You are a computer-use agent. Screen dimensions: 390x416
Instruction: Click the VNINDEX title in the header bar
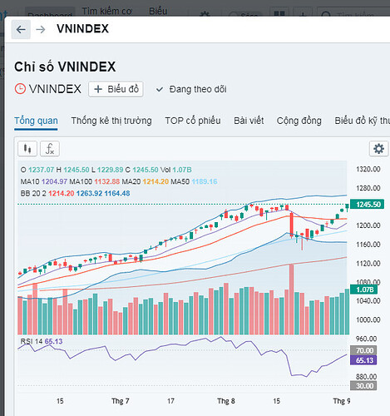point(82,29)
